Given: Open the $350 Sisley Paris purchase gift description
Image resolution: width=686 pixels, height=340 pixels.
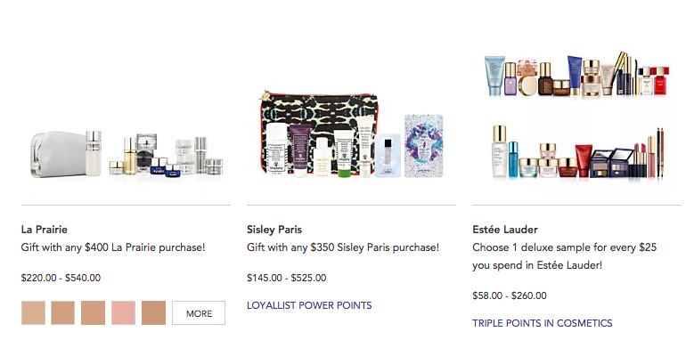Looking at the screenshot, I should [343, 247].
